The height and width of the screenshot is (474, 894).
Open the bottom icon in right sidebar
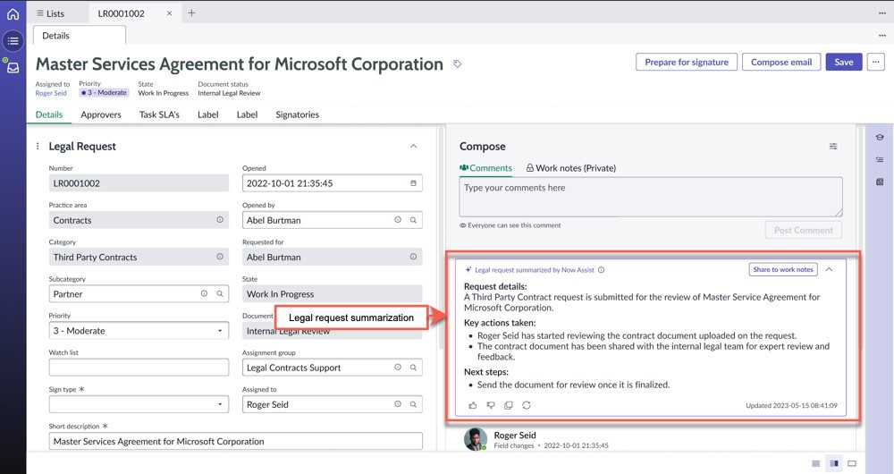(880, 182)
